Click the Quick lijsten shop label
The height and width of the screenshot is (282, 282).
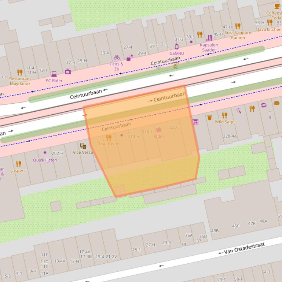click(45, 160)
